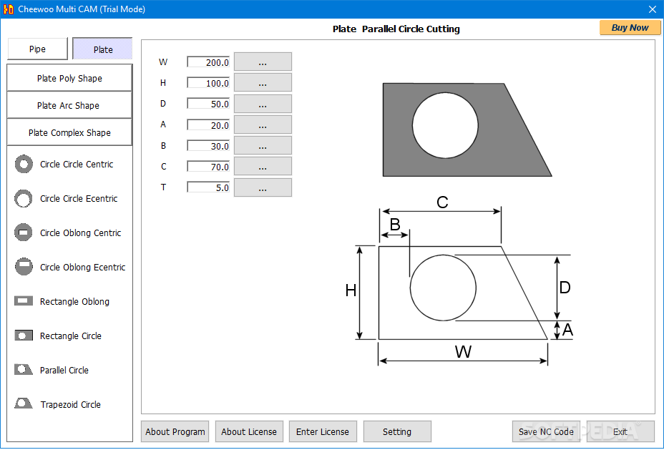Click the Circle Circle Centric label
Image resolution: width=664 pixels, height=450 pixels.
77,165
